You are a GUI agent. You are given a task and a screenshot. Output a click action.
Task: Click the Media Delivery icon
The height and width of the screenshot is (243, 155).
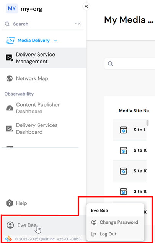pos(10,40)
